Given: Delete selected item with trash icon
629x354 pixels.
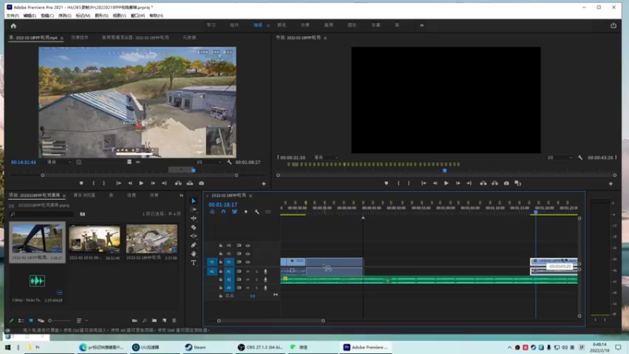Looking at the screenshot, I should coord(174,321).
